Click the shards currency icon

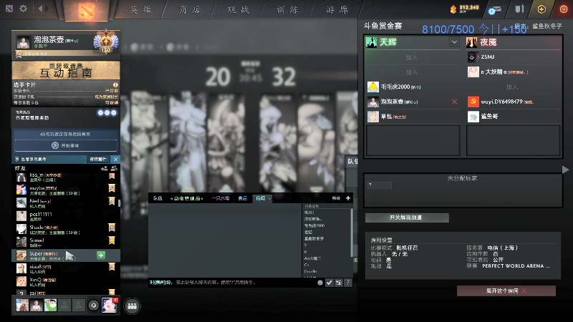click(453, 9)
